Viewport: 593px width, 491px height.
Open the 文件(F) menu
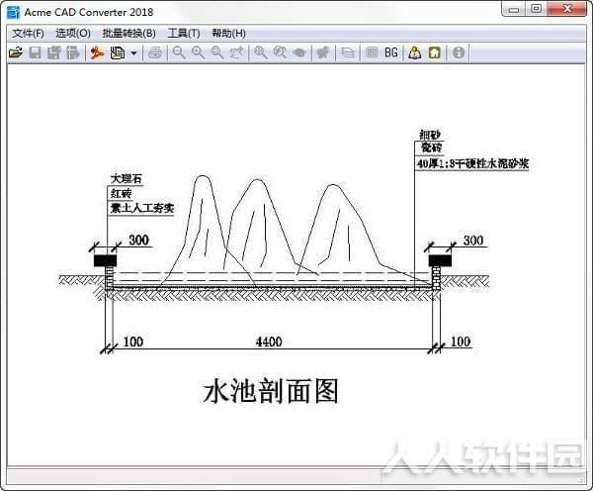[28, 34]
